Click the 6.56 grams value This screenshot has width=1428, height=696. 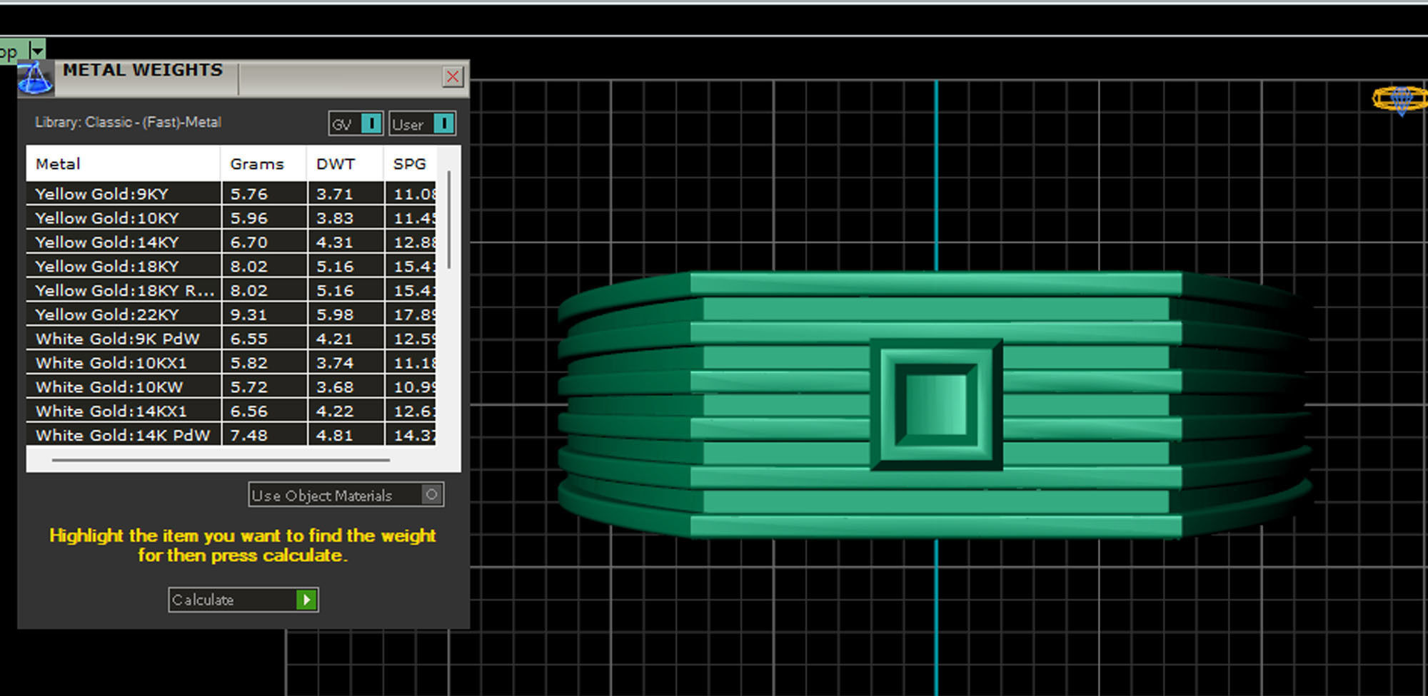(249, 411)
